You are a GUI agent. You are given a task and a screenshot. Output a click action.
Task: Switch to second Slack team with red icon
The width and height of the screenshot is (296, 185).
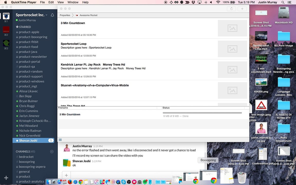(x=6, y=30)
